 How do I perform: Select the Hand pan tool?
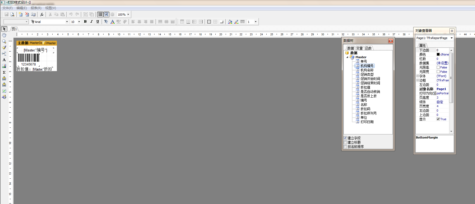coord(4,35)
